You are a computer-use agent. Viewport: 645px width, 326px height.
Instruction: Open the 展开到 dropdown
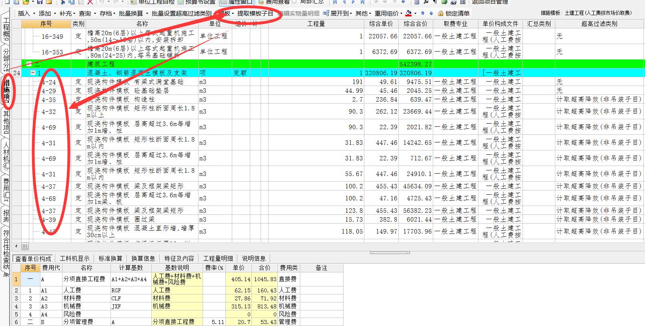click(351, 14)
